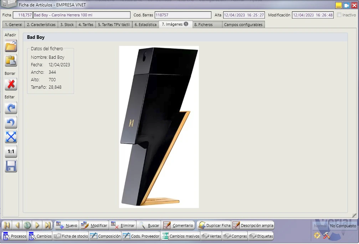The width and height of the screenshot is (359, 244).
Task: Click the Bad Boy perfume image
Action: (x=159, y=127)
